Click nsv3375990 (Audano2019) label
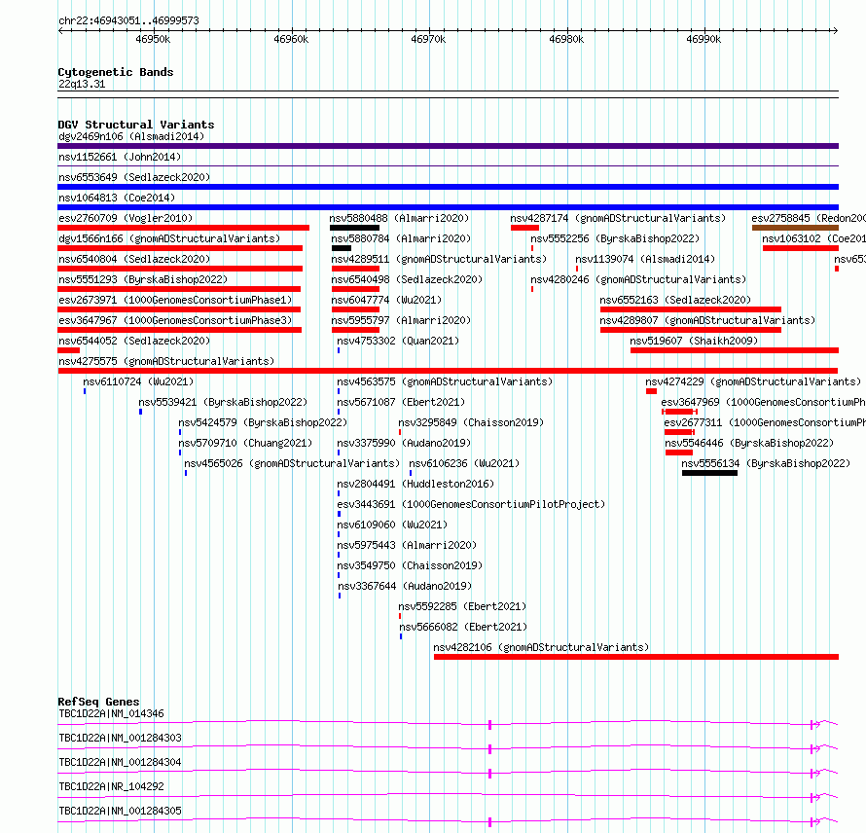This screenshot has height=833, width=866. [404, 443]
